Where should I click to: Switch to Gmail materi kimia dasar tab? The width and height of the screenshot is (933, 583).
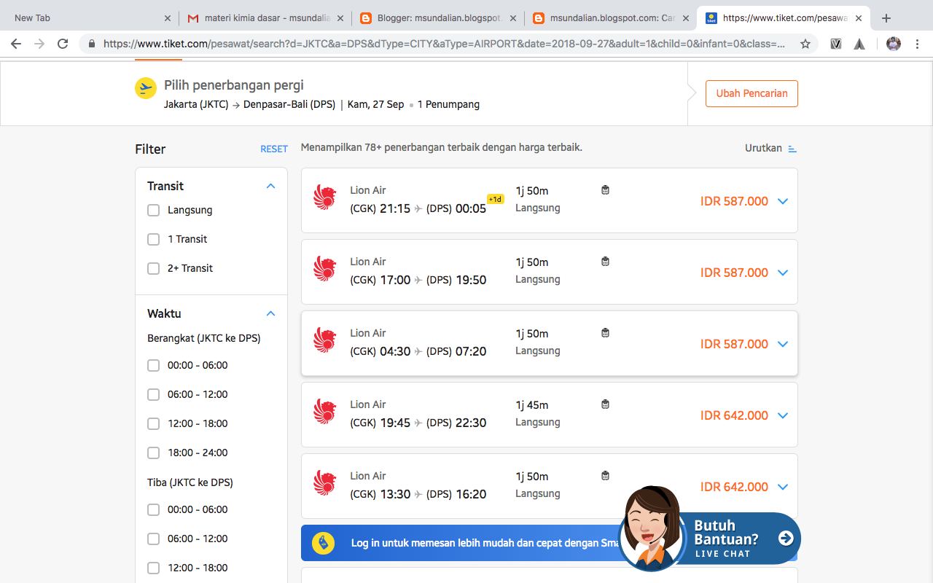coord(266,18)
